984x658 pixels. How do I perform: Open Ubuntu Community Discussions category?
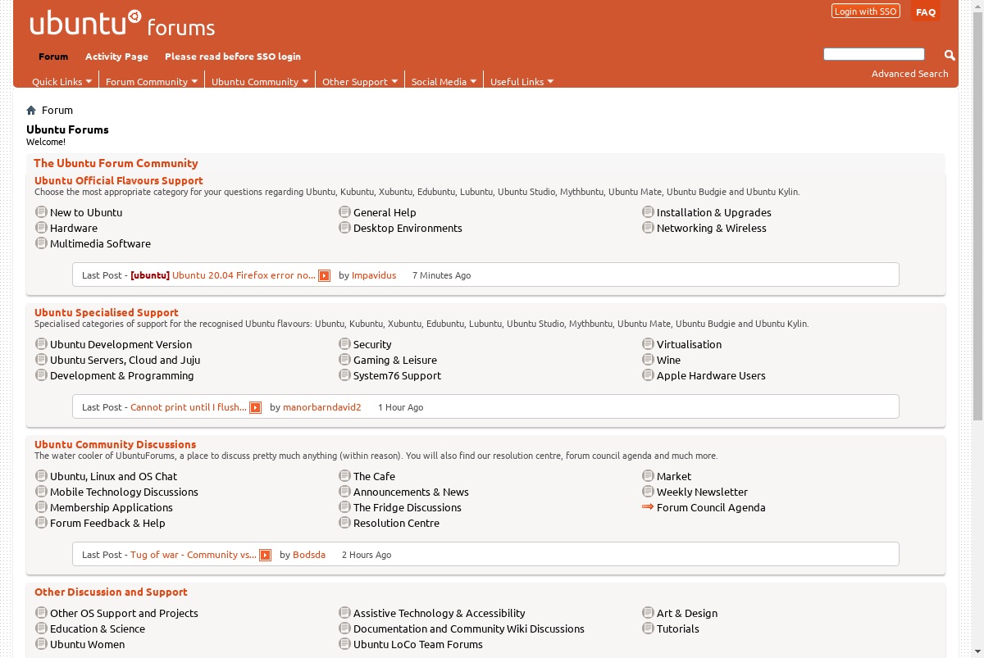(116, 444)
